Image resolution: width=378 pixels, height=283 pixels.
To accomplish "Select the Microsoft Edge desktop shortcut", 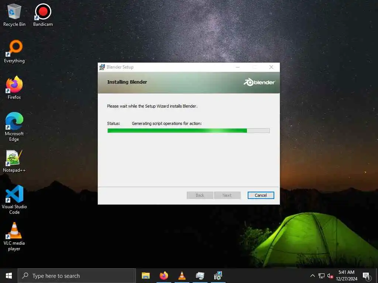I will tap(14, 127).
